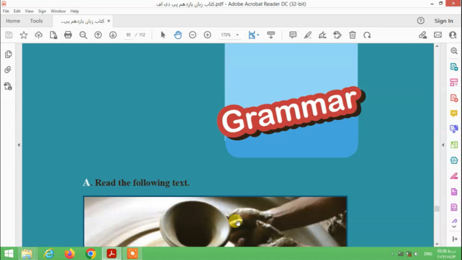
Task: Open the Edit menu
Action: pyautogui.click(x=17, y=11)
